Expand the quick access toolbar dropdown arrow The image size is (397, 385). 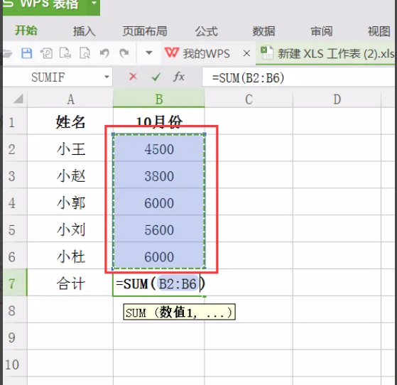(149, 53)
